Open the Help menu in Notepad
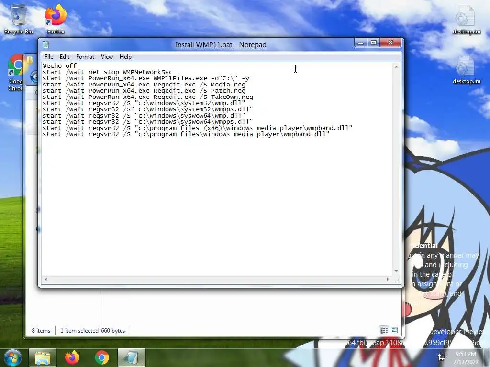This screenshot has width=490, height=367. (x=125, y=57)
